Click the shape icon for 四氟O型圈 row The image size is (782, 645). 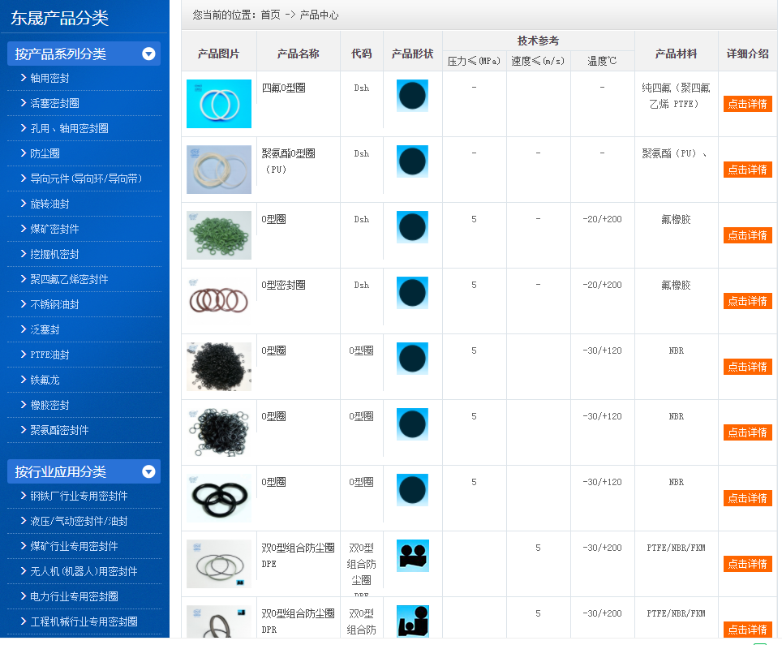(411, 95)
